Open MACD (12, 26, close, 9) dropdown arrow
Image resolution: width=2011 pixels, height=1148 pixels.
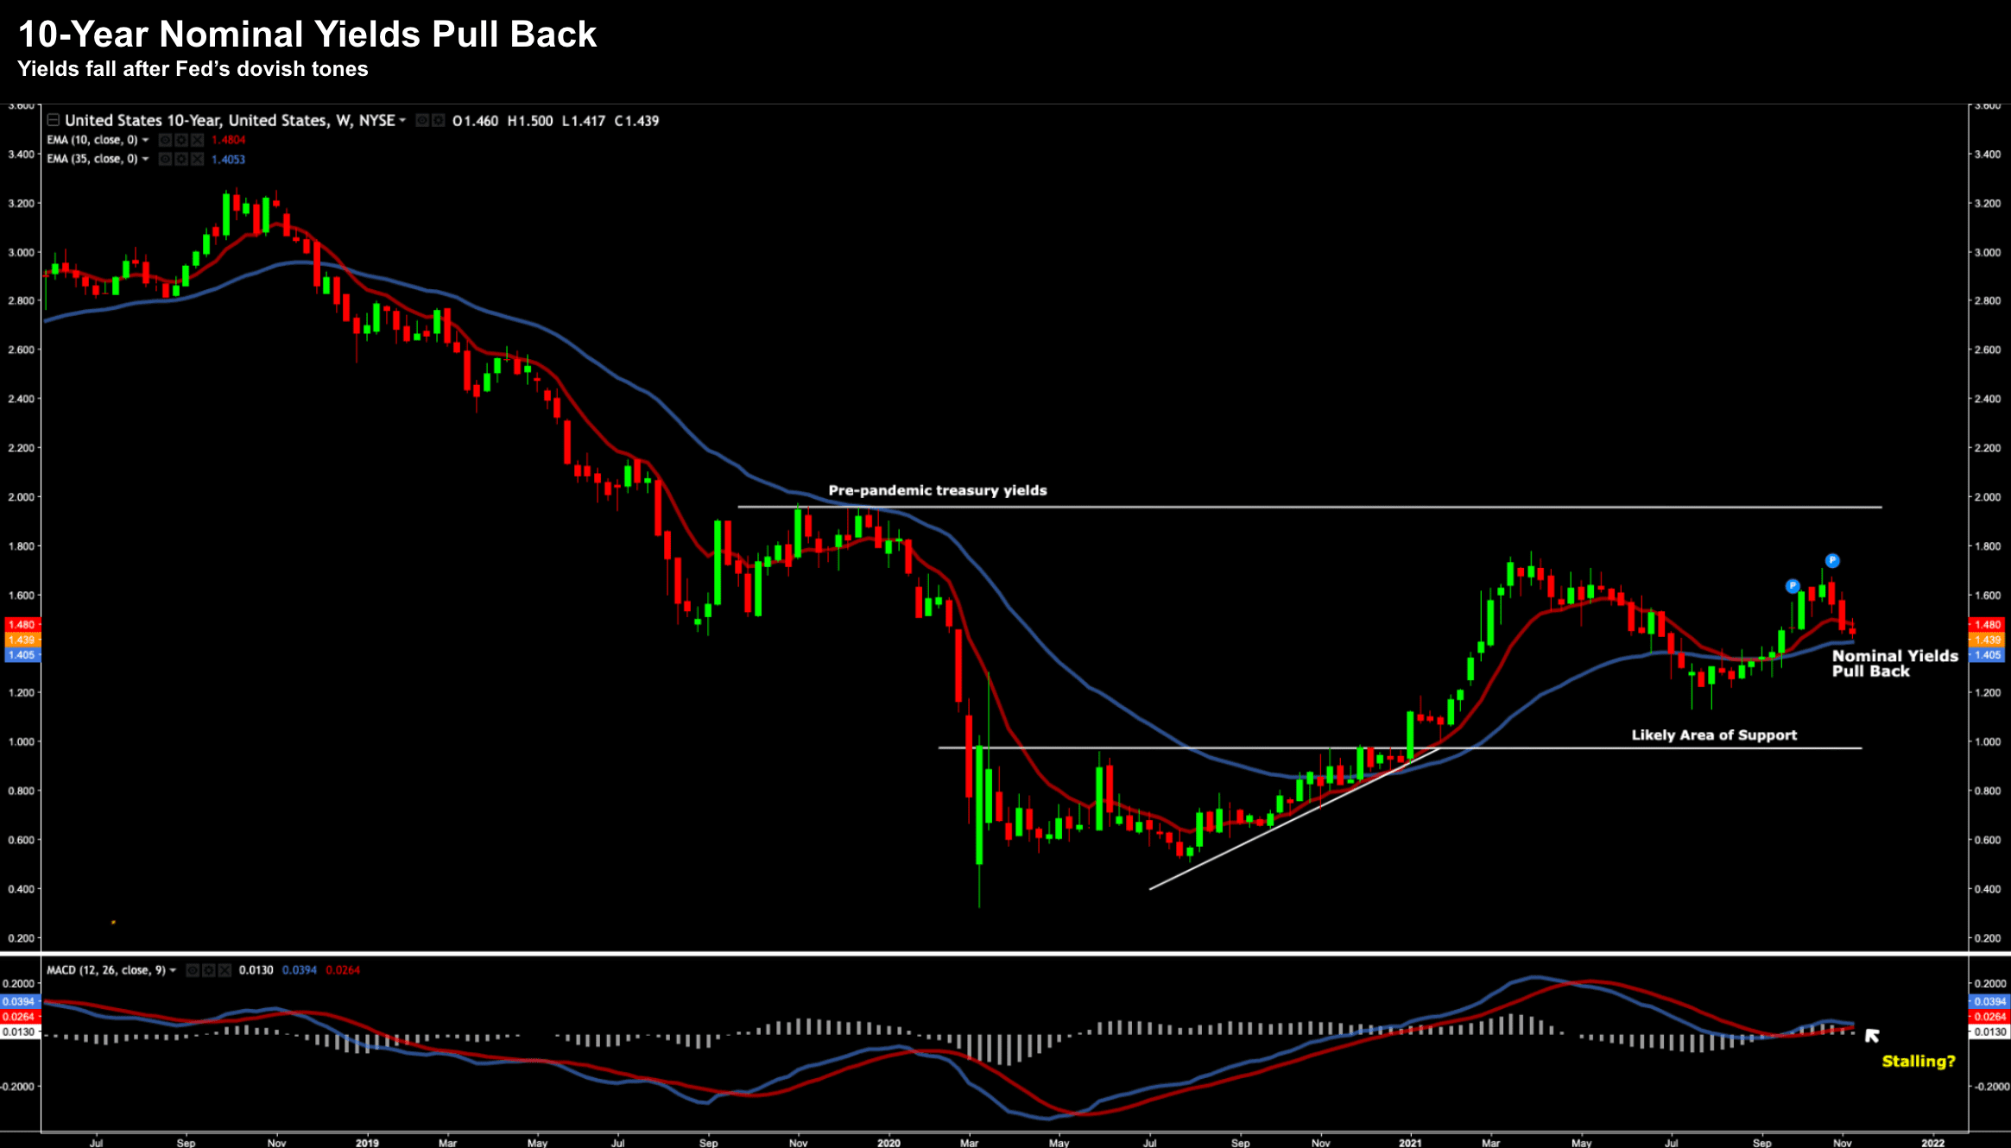pos(173,970)
